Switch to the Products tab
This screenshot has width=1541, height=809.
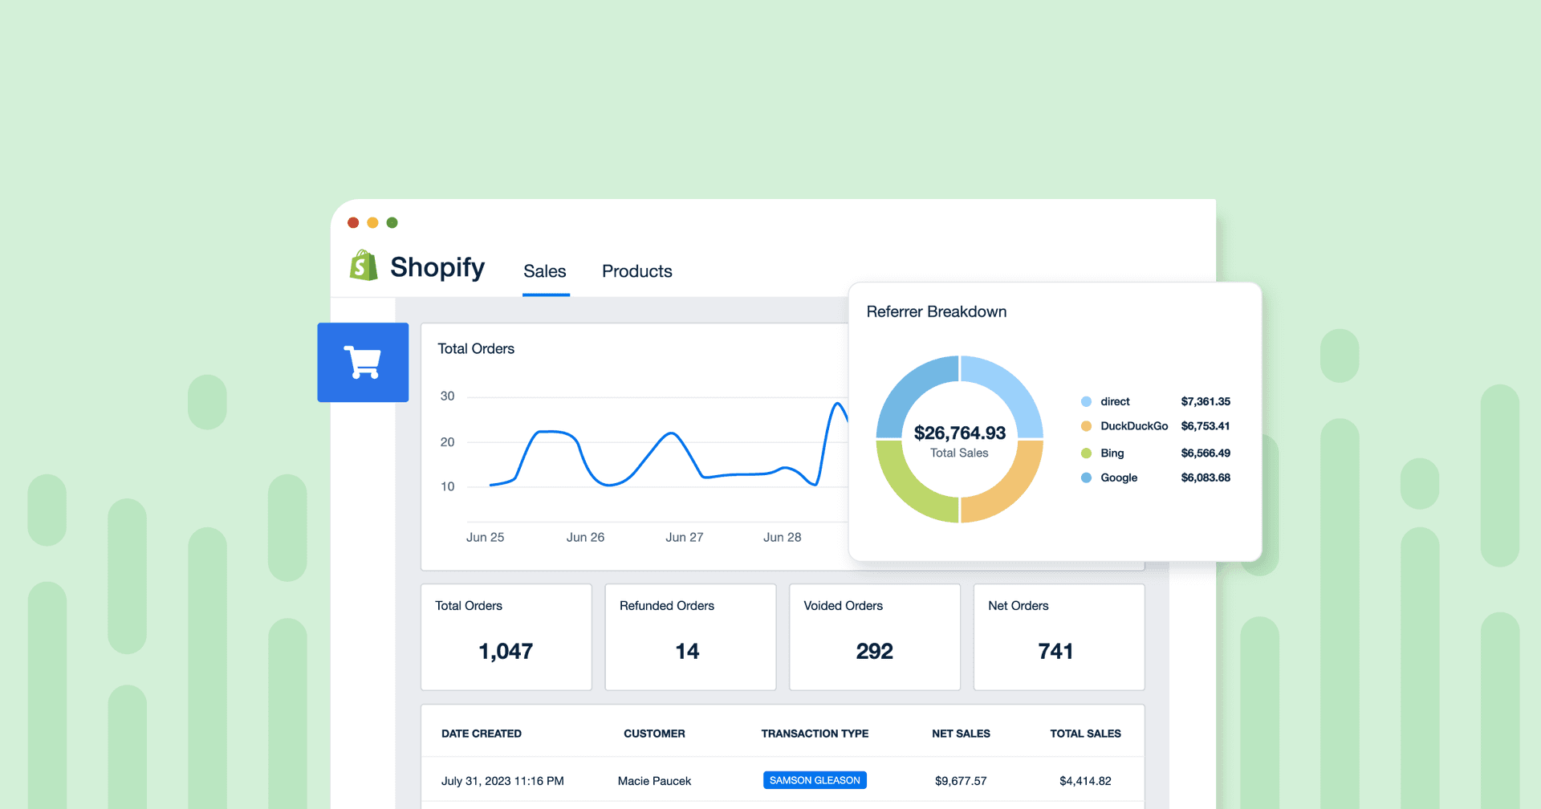click(x=636, y=271)
